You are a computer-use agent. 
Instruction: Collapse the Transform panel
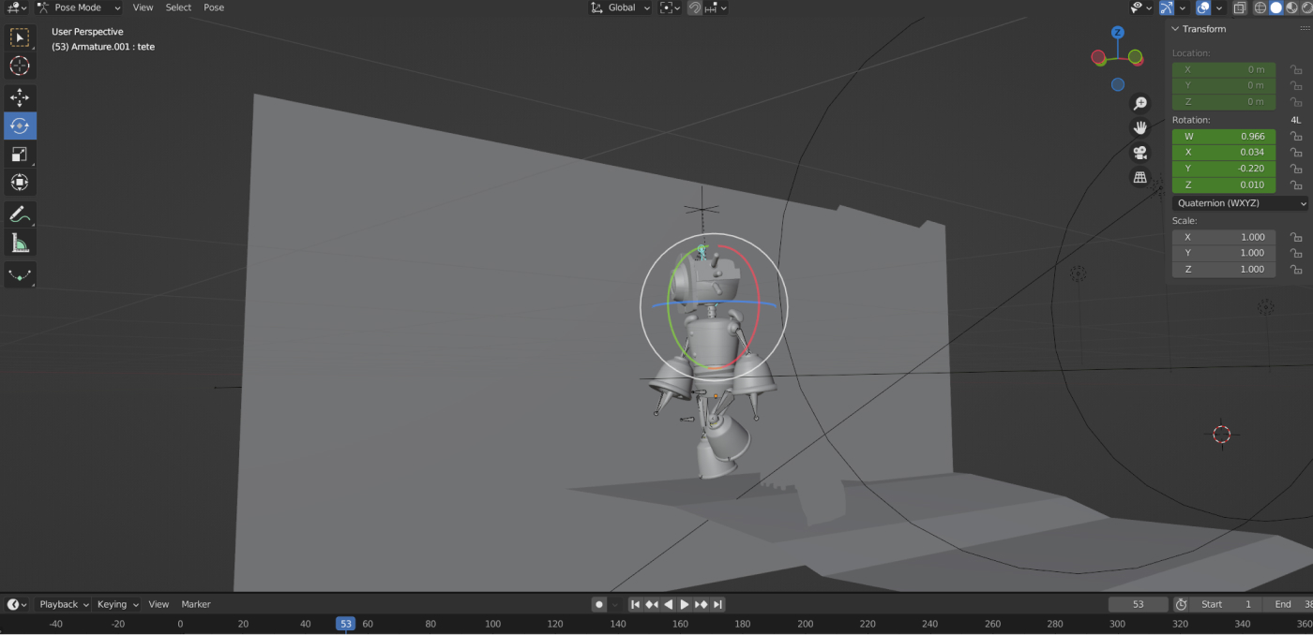(1175, 29)
